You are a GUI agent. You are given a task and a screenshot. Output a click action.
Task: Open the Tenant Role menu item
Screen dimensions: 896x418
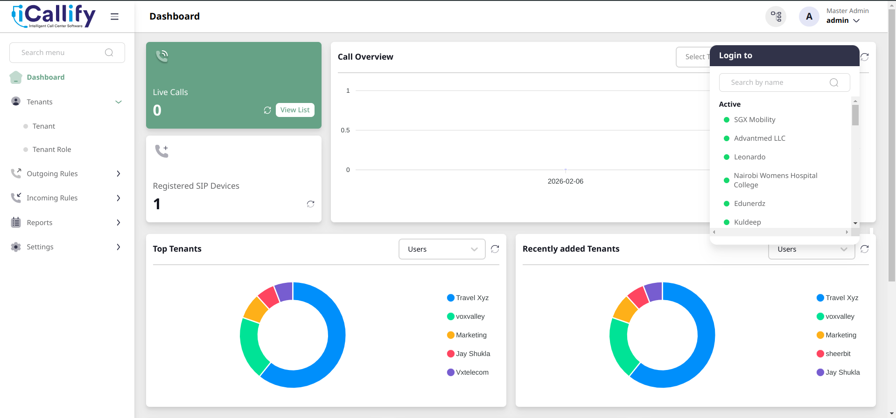pos(52,150)
